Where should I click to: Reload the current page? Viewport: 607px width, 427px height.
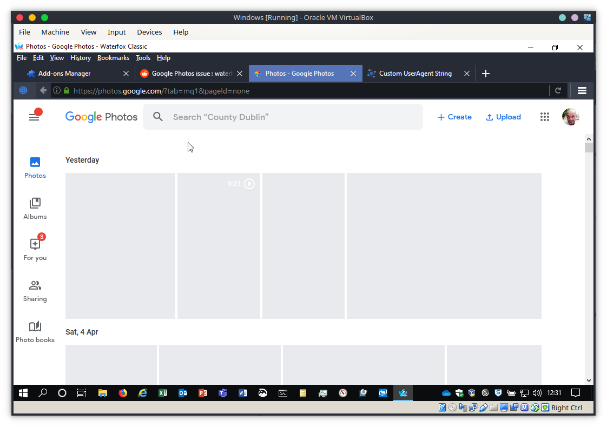(x=558, y=90)
